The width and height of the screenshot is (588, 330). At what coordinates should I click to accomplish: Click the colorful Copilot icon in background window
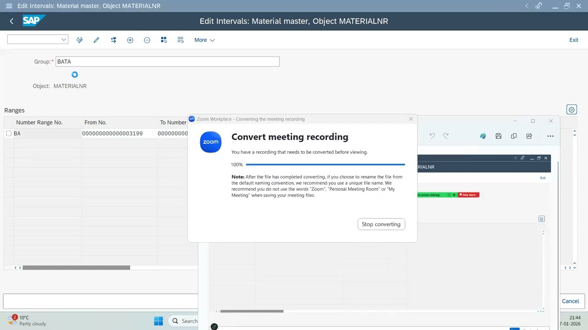pos(483,136)
